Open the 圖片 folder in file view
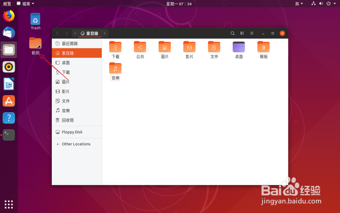The width and height of the screenshot is (340, 213). [165, 50]
